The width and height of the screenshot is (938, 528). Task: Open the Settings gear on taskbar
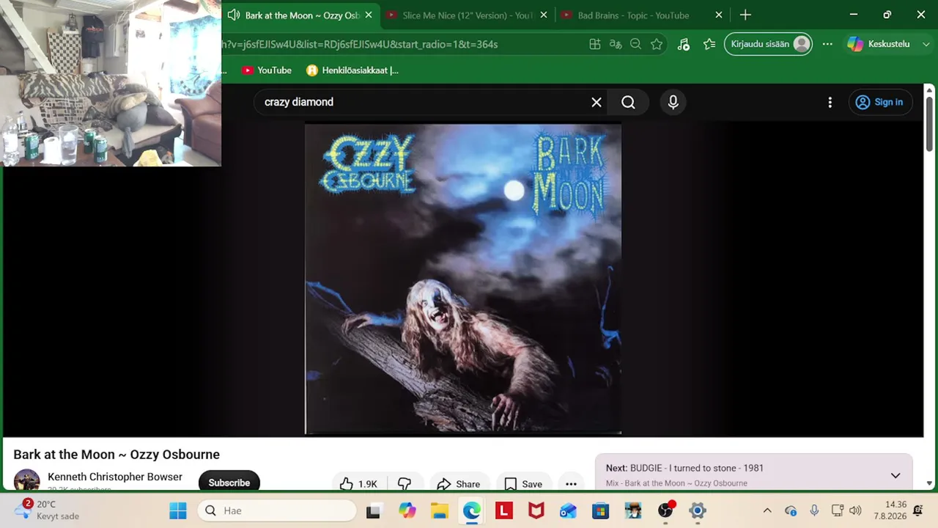698,510
